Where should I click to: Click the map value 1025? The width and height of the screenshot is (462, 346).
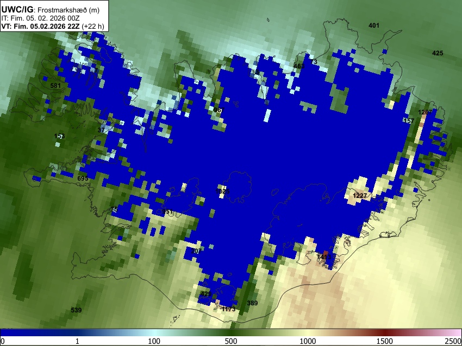coord(222,191)
